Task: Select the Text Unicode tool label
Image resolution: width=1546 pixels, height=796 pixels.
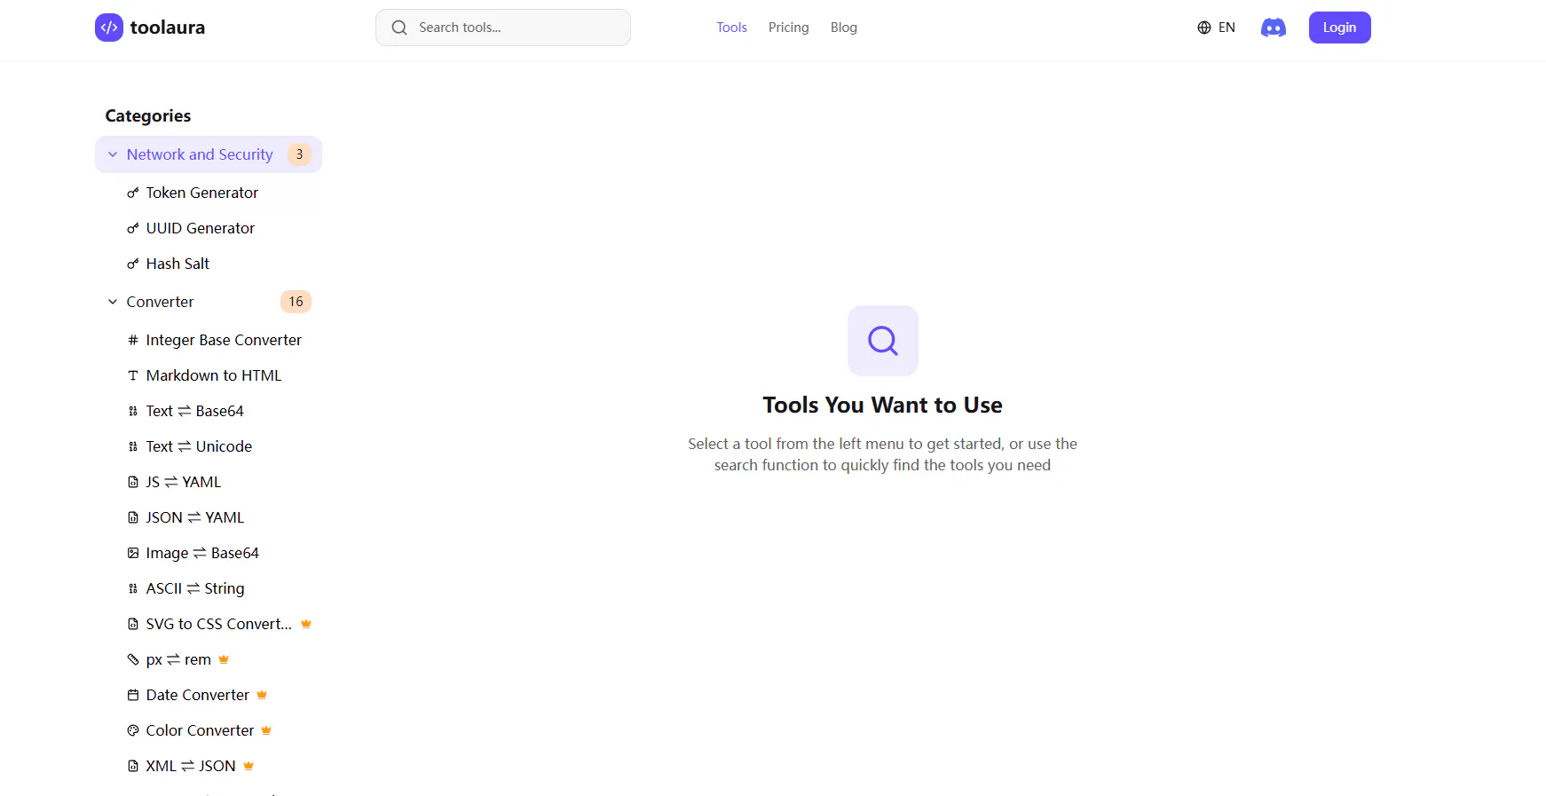Action: 199,446
